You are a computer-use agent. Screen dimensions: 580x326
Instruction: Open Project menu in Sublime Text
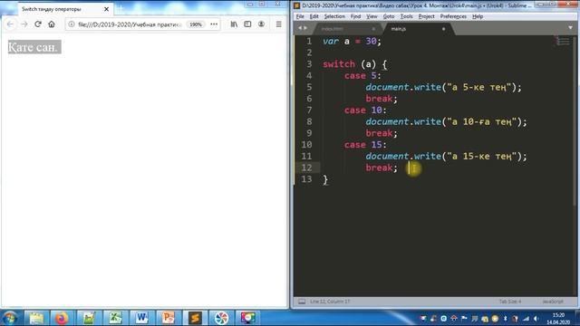(426, 16)
